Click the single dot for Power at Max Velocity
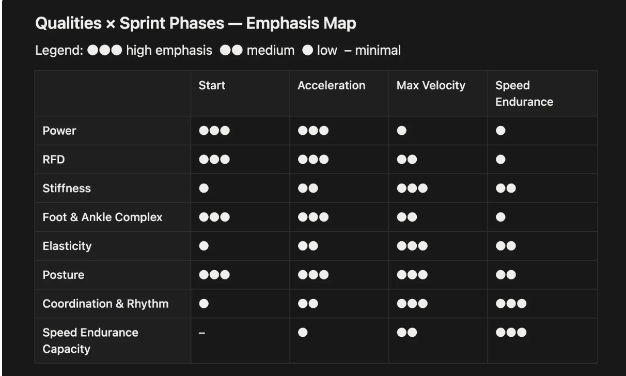This screenshot has height=376, width=626. pos(402,131)
